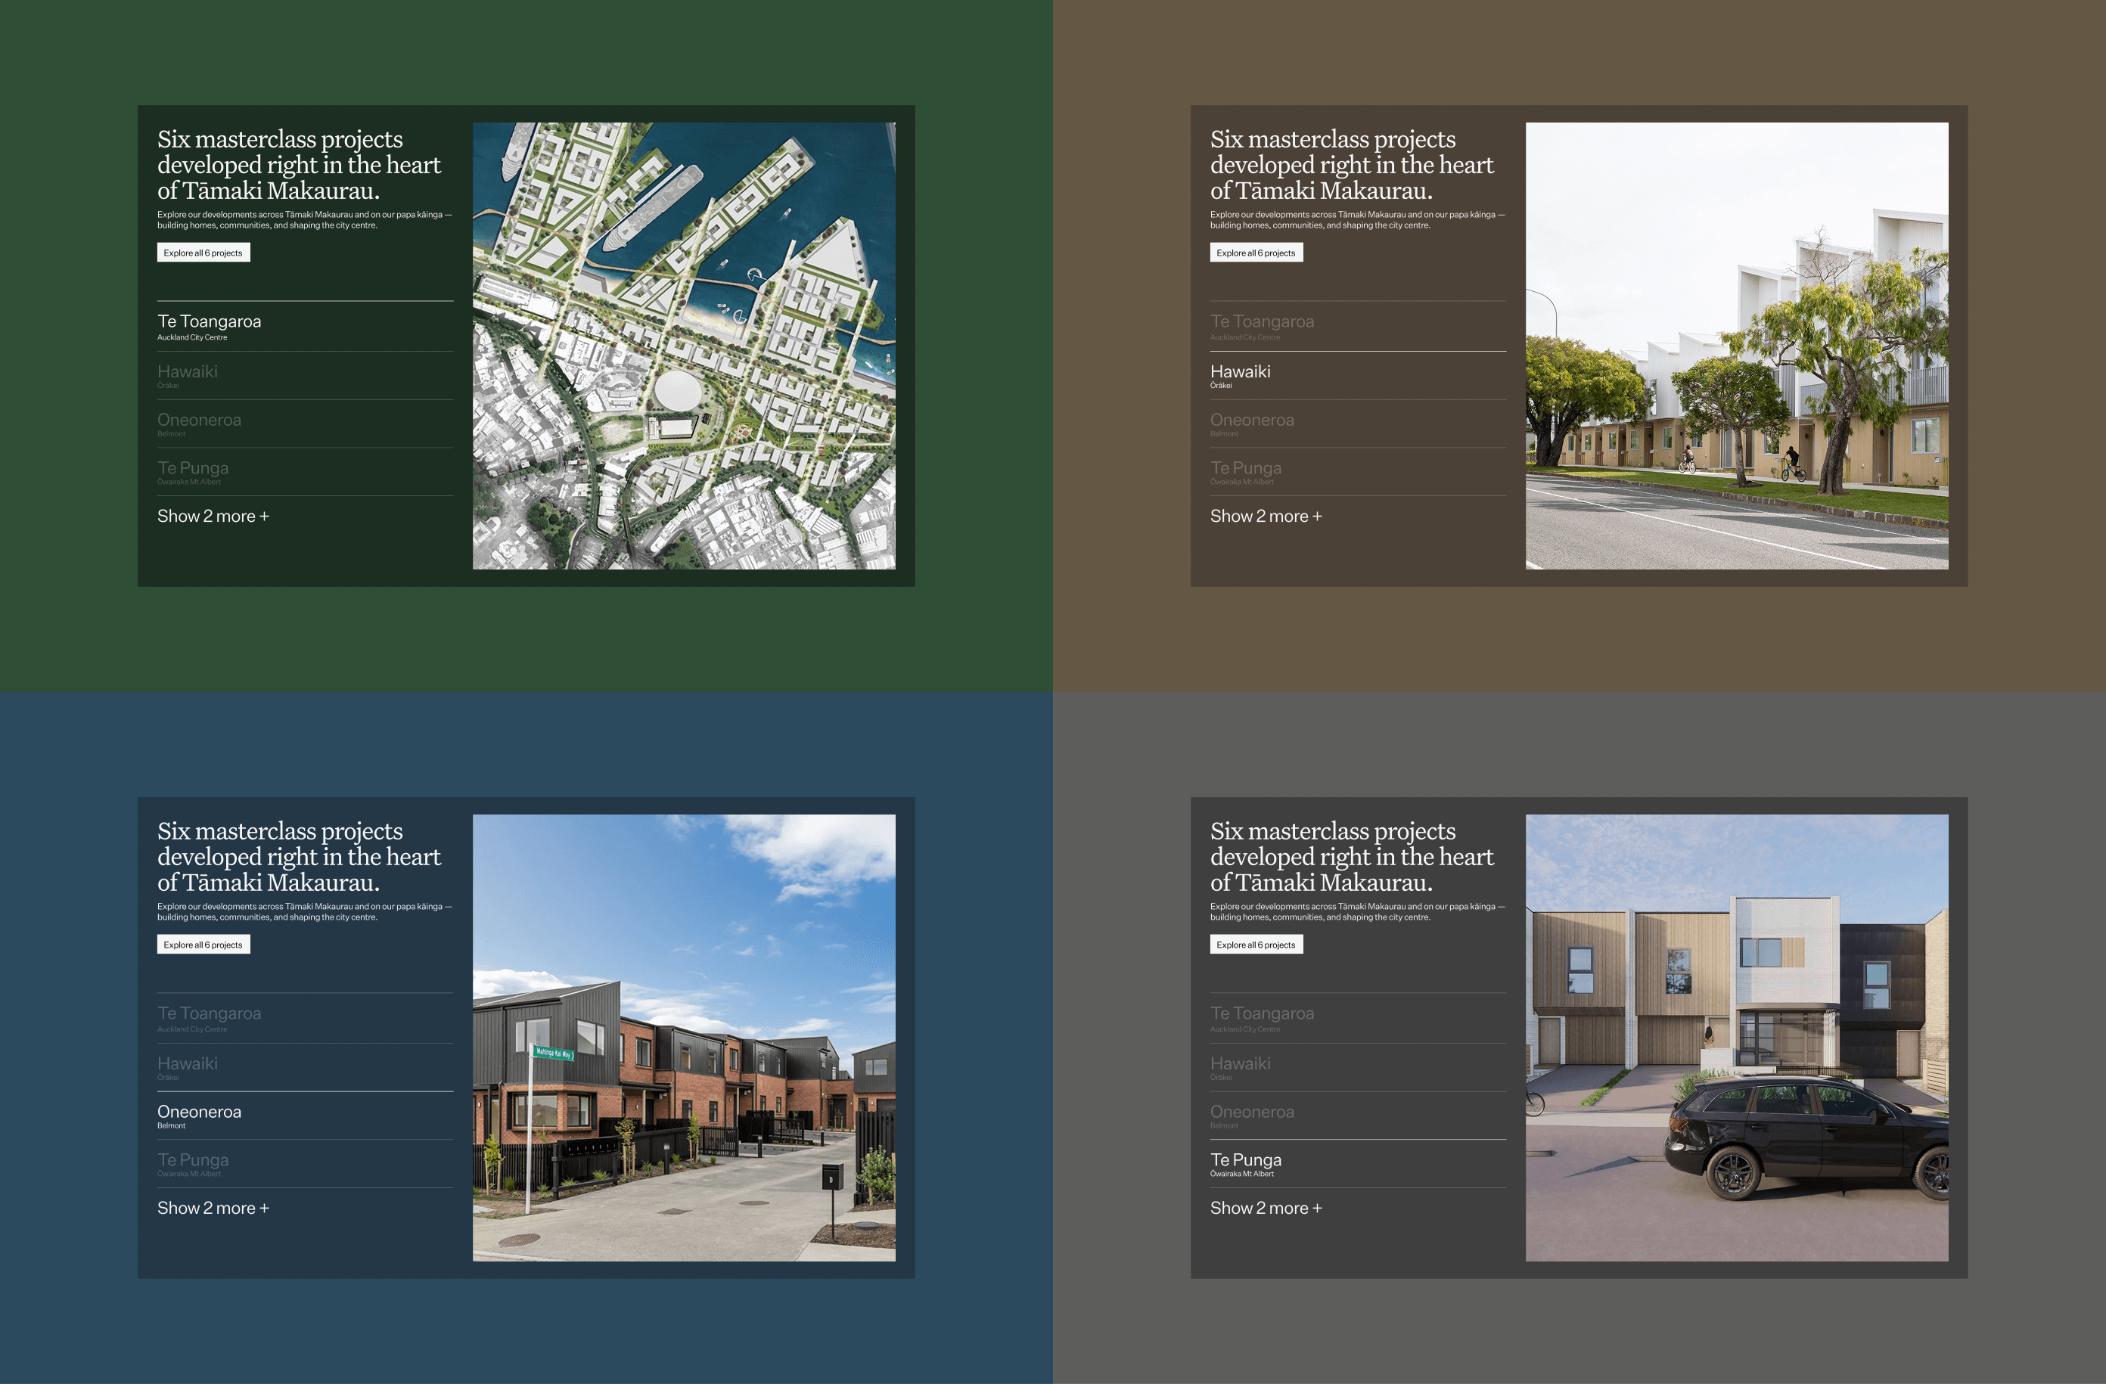Select Te Toangaroa in the brown panel list
Image resolution: width=2106 pixels, height=1384 pixels.
pyautogui.click(x=1262, y=323)
